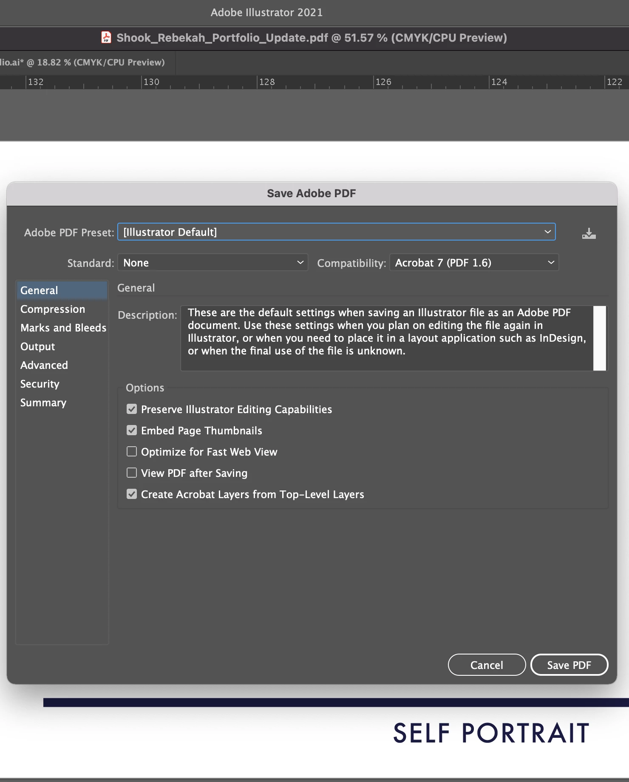Toggle Preserve Illustrator Editing Capabilities checkbox

point(132,409)
